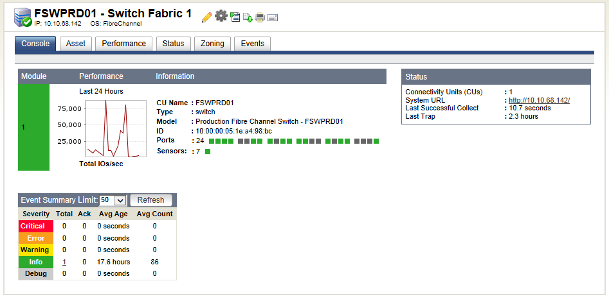The width and height of the screenshot is (609, 299).
Task: Open the Performance tab
Action: click(x=124, y=44)
